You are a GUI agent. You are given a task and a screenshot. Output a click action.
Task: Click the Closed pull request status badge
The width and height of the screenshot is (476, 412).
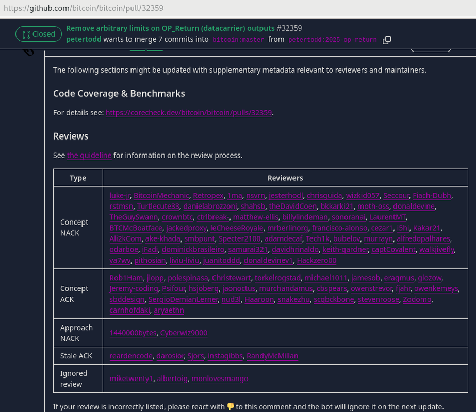pos(39,34)
